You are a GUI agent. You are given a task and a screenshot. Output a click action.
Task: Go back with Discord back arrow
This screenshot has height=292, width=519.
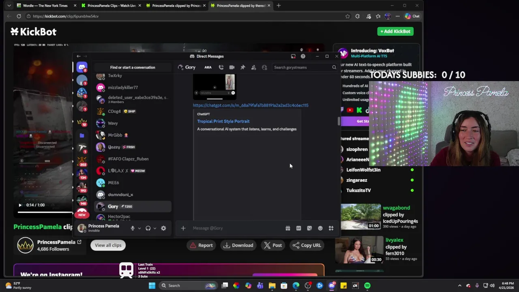[79, 56]
